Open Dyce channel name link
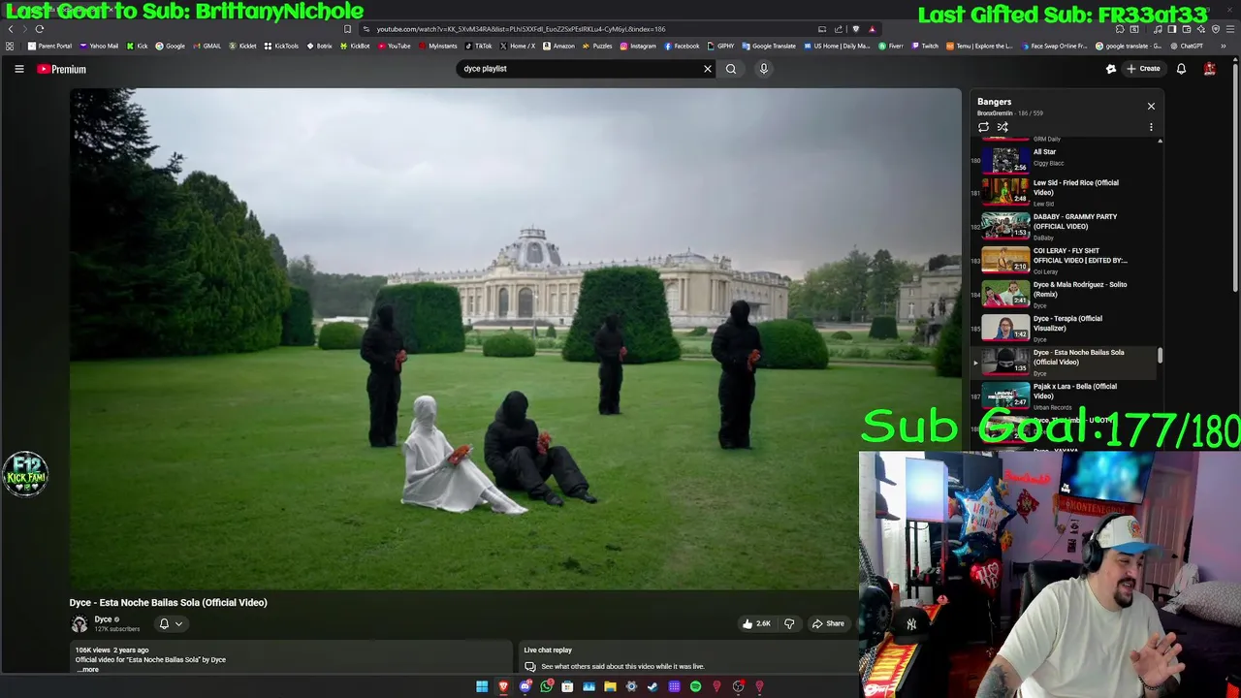Viewport: 1241px width, 698px height. click(x=103, y=619)
